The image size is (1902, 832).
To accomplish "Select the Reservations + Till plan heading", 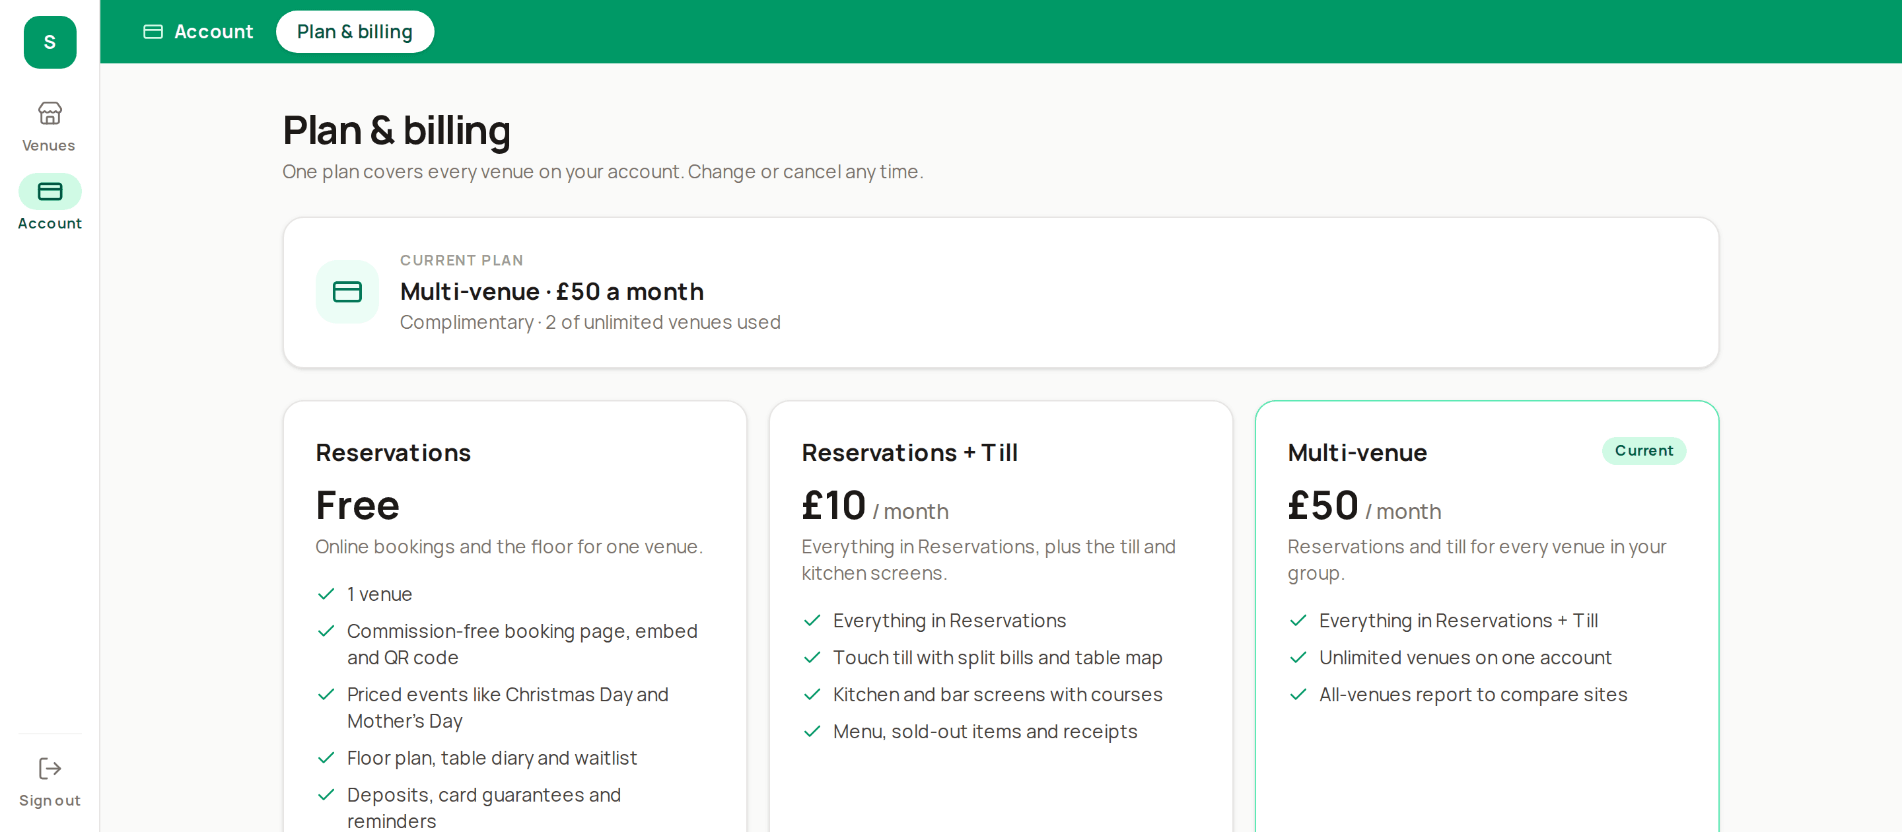I will 909,452.
